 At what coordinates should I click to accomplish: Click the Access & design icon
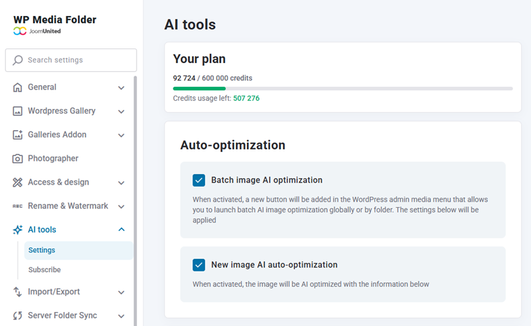(17, 183)
